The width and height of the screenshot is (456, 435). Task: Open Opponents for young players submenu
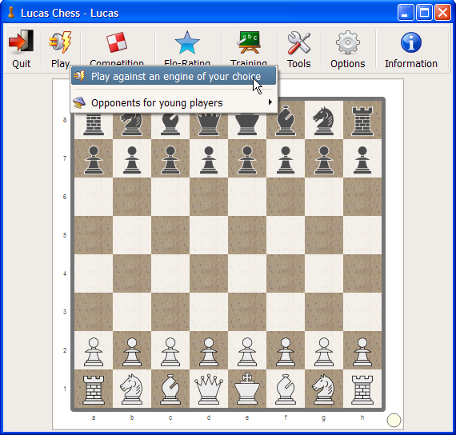(x=174, y=102)
